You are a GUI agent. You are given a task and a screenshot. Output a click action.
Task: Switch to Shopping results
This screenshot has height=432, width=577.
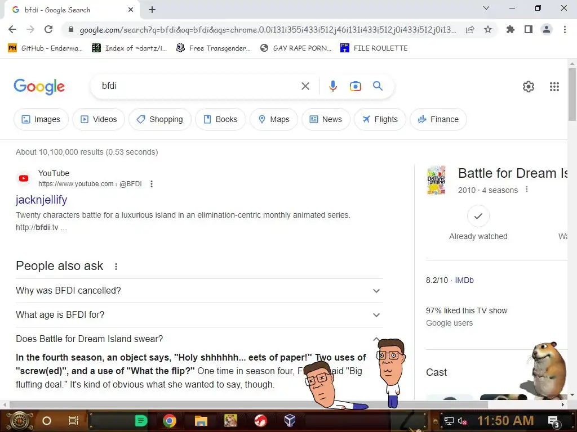(x=159, y=119)
